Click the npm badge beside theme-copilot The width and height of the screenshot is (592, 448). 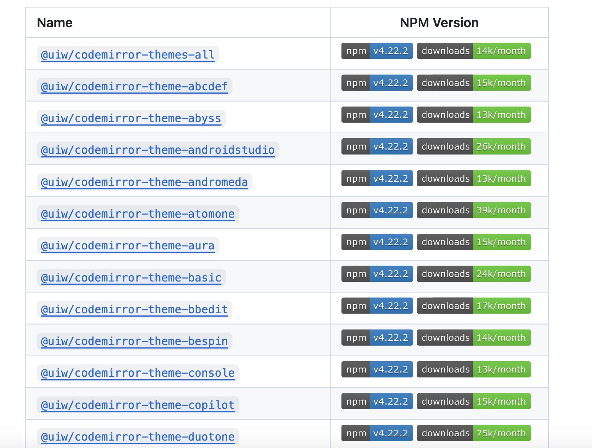[377, 401]
